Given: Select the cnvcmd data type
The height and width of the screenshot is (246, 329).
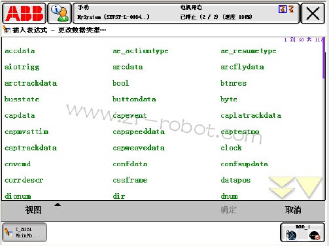Looking at the screenshot, I should (x=18, y=164).
